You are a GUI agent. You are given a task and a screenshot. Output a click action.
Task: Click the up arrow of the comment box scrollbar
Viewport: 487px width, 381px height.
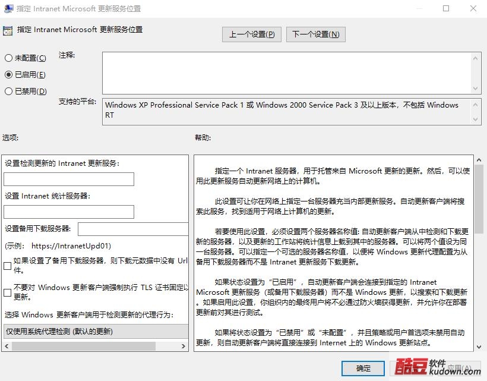(x=475, y=58)
